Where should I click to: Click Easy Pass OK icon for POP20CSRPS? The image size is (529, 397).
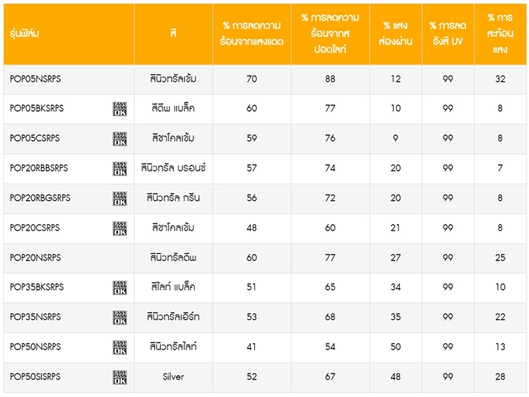120,228
